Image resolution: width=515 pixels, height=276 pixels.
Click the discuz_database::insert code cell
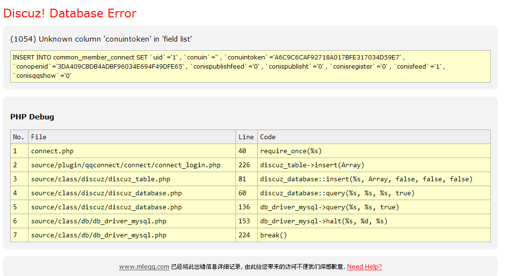click(366, 179)
